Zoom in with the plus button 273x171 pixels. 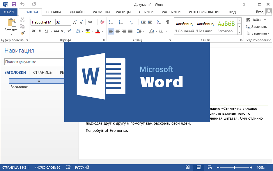tap(251, 167)
